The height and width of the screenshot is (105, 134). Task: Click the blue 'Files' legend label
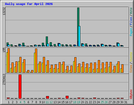click(131, 21)
